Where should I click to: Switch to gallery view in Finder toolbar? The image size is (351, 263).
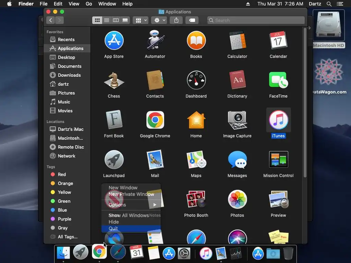tap(125, 20)
